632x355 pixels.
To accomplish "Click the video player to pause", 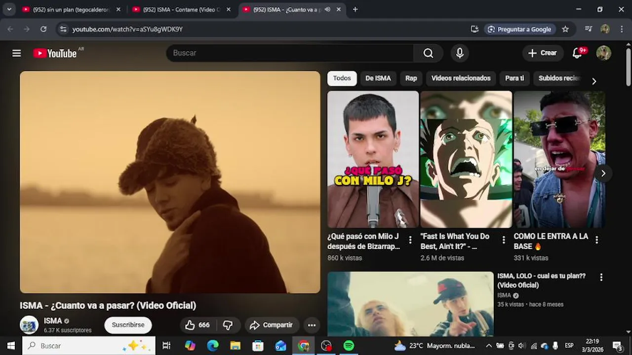I will pos(170,182).
